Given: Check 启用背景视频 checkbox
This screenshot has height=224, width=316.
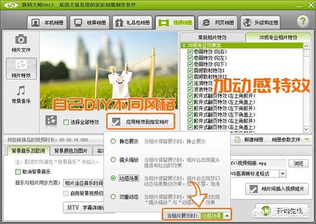Looking at the screenshot, I should tap(65, 194).
